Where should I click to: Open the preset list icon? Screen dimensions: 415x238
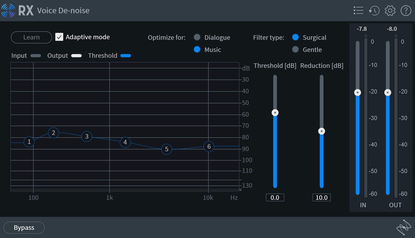pyautogui.click(x=358, y=11)
